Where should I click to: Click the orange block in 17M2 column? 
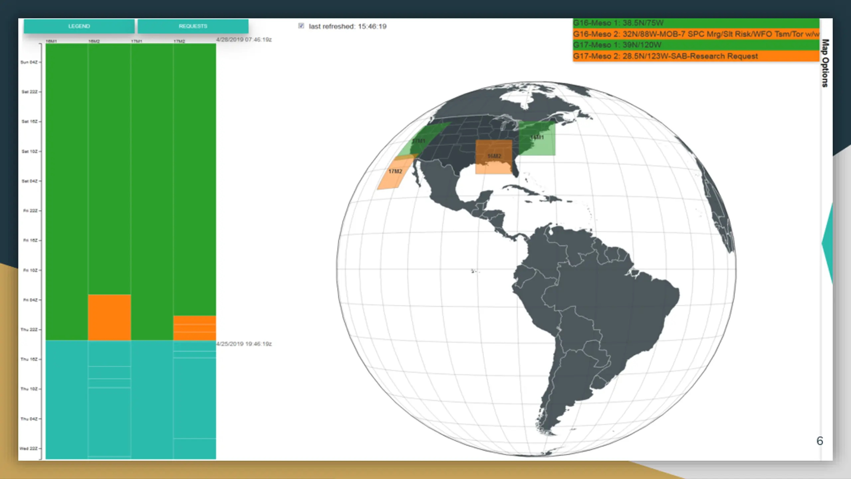point(194,328)
